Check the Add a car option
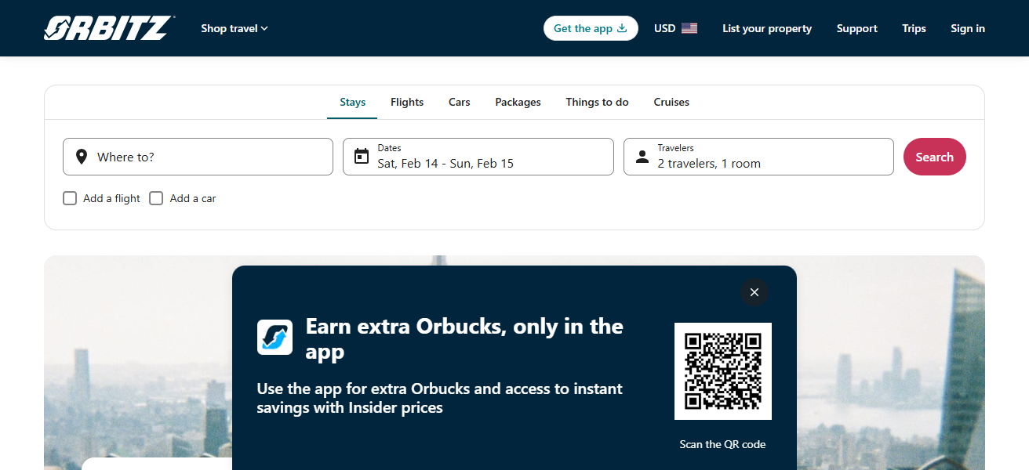1029x470 pixels. pyautogui.click(x=156, y=198)
